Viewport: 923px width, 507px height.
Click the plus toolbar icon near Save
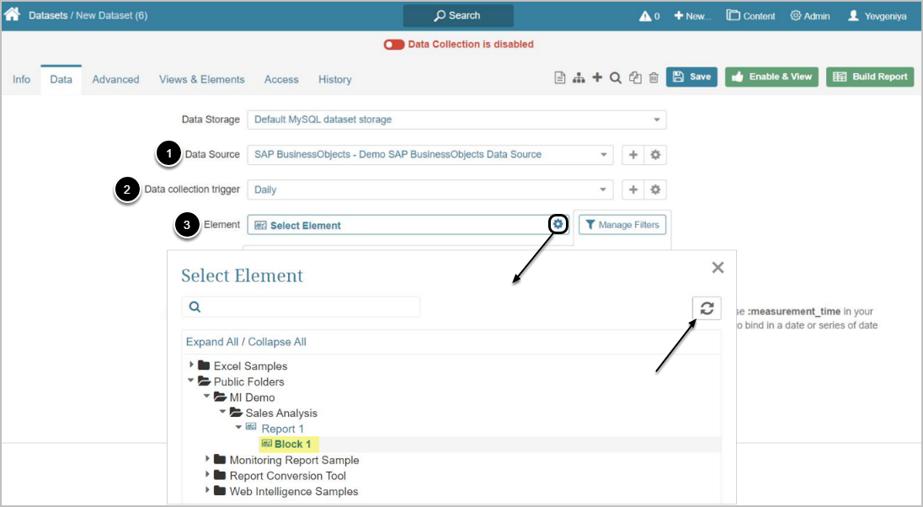point(597,77)
